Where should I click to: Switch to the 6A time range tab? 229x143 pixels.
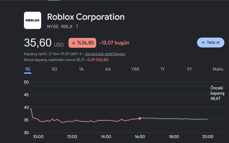(108, 69)
